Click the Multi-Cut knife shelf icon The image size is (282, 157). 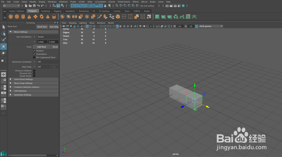click(99, 17)
